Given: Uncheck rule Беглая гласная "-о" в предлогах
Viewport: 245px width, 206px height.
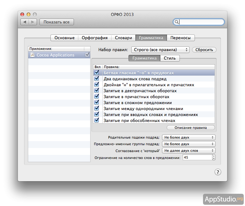Looking at the screenshot, I should coord(97,72).
